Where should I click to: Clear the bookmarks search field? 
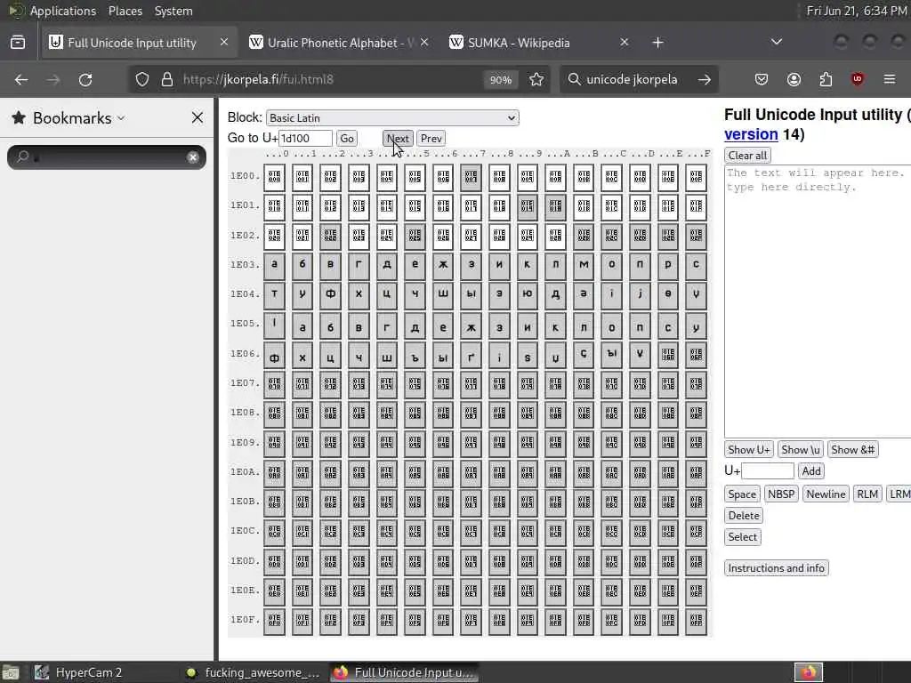click(193, 157)
